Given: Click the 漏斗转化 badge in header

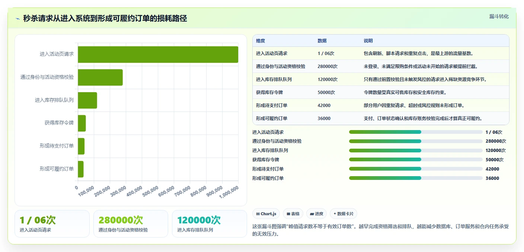Looking at the screenshot, I should point(499,16).
